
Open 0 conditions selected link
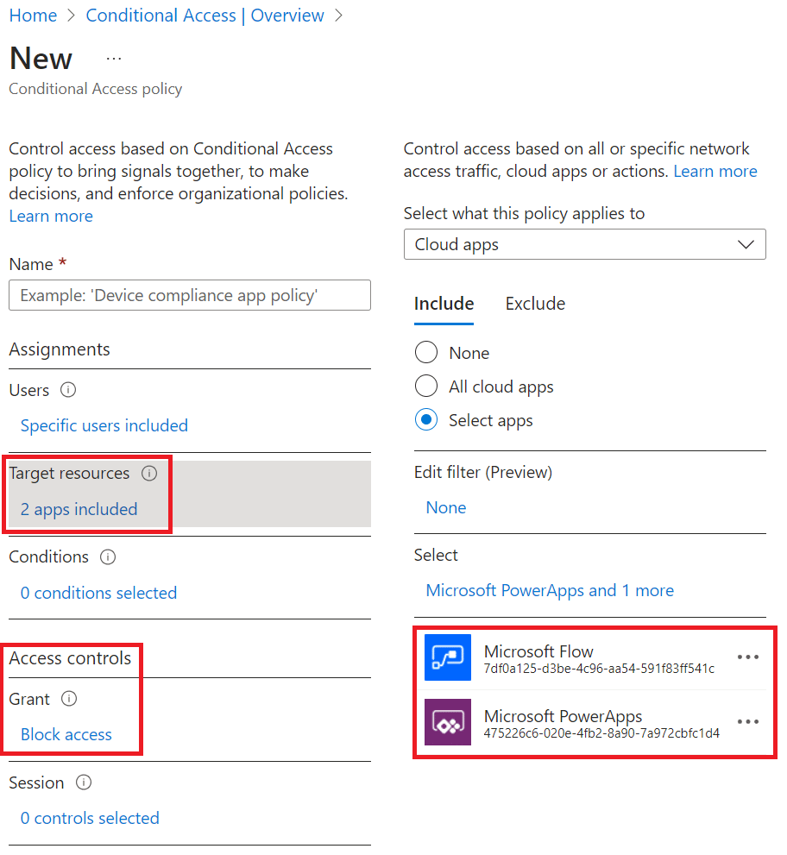coord(98,593)
